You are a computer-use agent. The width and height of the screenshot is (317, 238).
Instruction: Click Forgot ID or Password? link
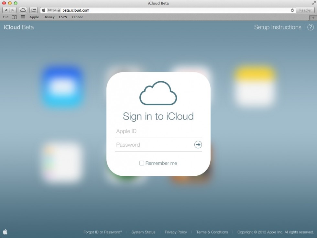click(103, 232)
